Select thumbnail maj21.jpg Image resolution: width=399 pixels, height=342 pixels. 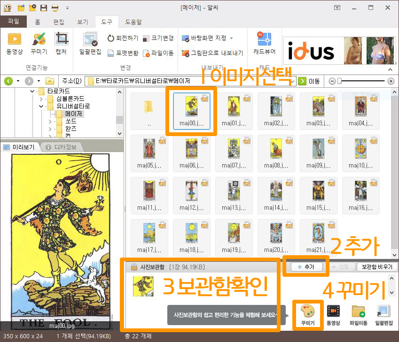pos(318,237)
